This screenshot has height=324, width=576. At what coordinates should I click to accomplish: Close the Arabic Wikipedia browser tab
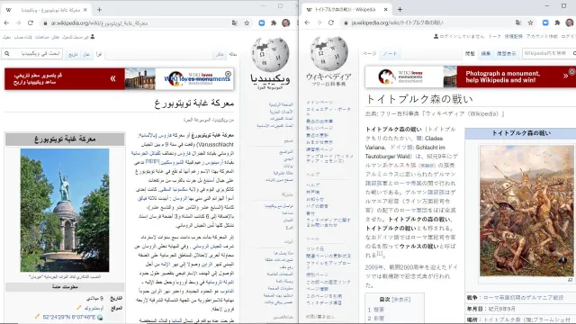coord(85,10)
